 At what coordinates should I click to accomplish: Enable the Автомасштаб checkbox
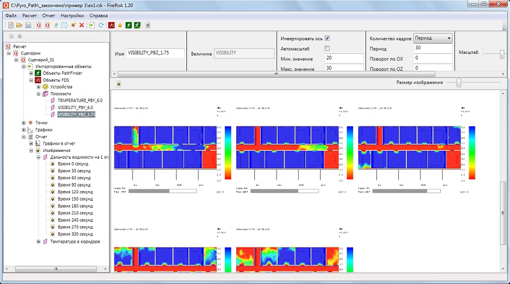point(327,48)
